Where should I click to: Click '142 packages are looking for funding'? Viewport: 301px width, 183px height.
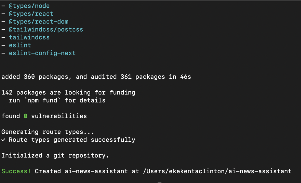point(68,93)
